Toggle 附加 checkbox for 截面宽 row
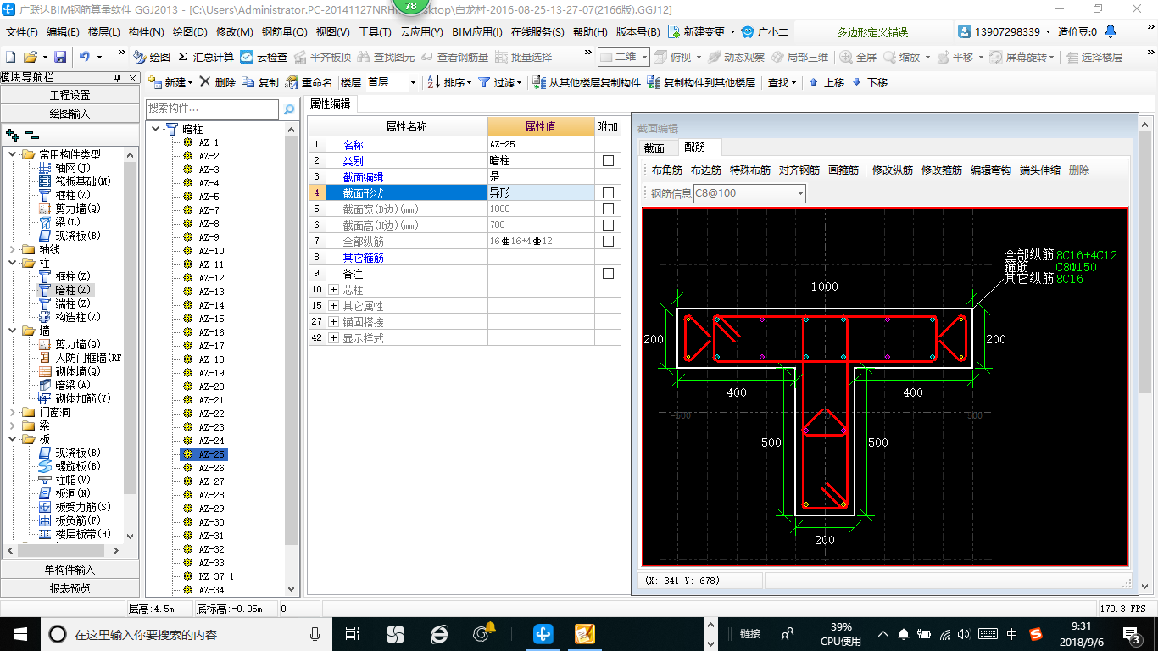 608,209
